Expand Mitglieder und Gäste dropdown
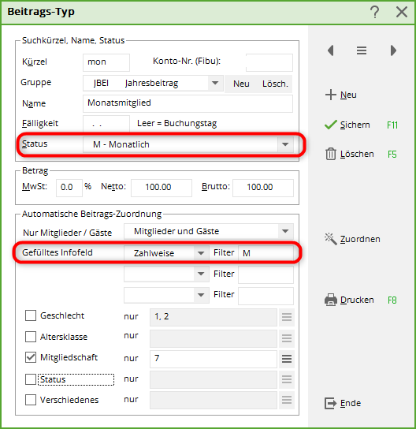 [x=285, y=231]
